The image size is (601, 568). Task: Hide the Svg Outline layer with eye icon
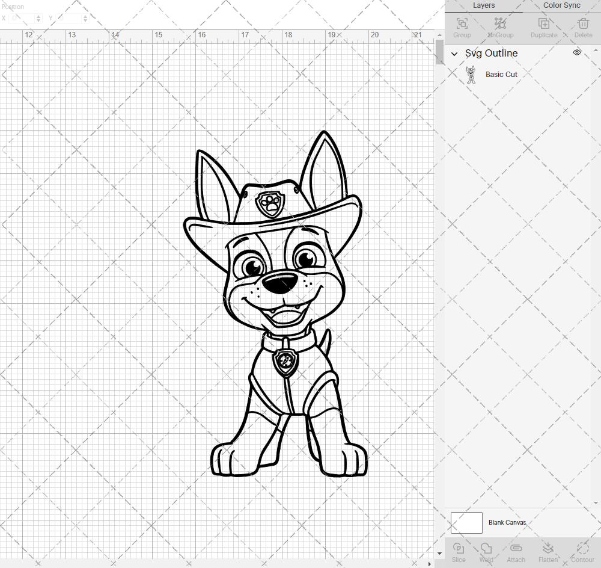(576, 52)
